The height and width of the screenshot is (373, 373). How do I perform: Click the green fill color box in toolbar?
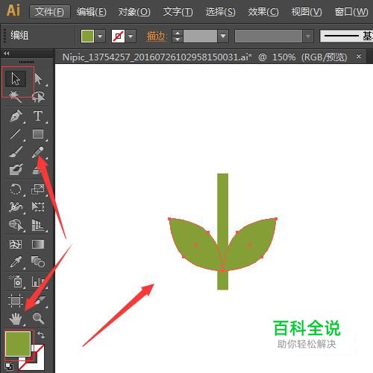[x=18, y=344]
